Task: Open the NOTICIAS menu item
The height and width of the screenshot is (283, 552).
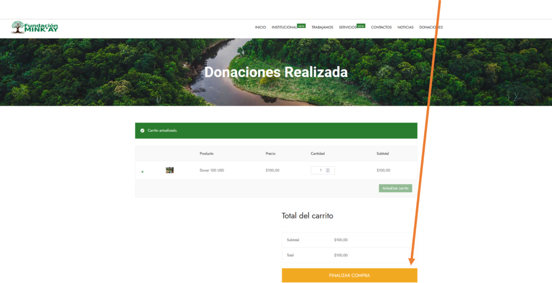Action: (x=405, y=27)
